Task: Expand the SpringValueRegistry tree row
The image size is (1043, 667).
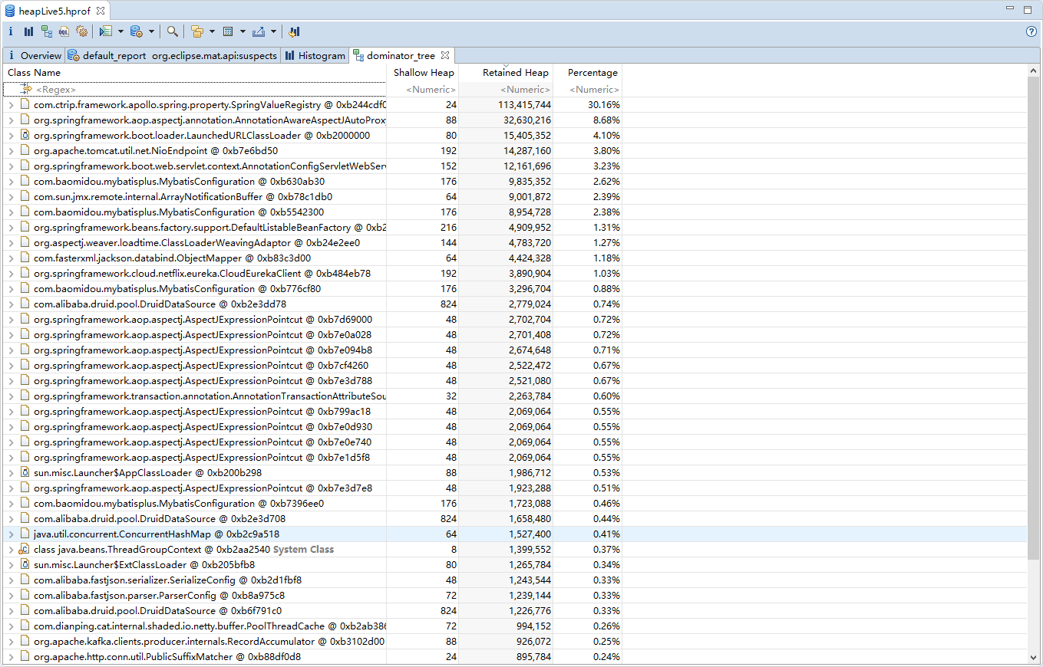Action: 11,105
